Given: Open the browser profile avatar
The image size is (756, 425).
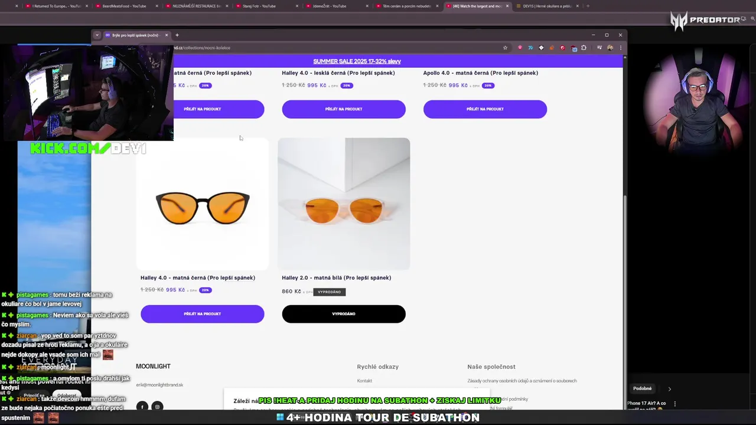Looking at the screenshot, I should 610,48.
